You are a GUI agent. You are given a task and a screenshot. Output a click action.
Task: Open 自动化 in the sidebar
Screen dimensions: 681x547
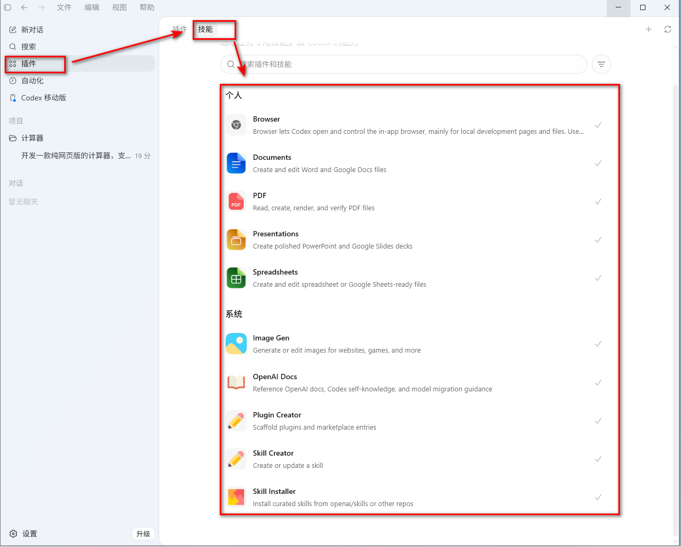[x=80, y=81]
